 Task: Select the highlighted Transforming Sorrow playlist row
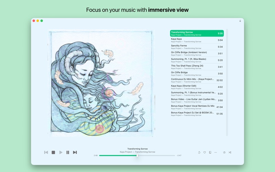(197, 33)
